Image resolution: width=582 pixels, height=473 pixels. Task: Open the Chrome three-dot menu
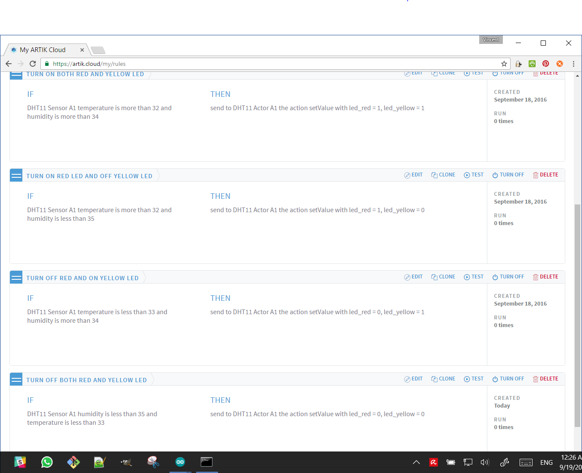pos(573,64)
